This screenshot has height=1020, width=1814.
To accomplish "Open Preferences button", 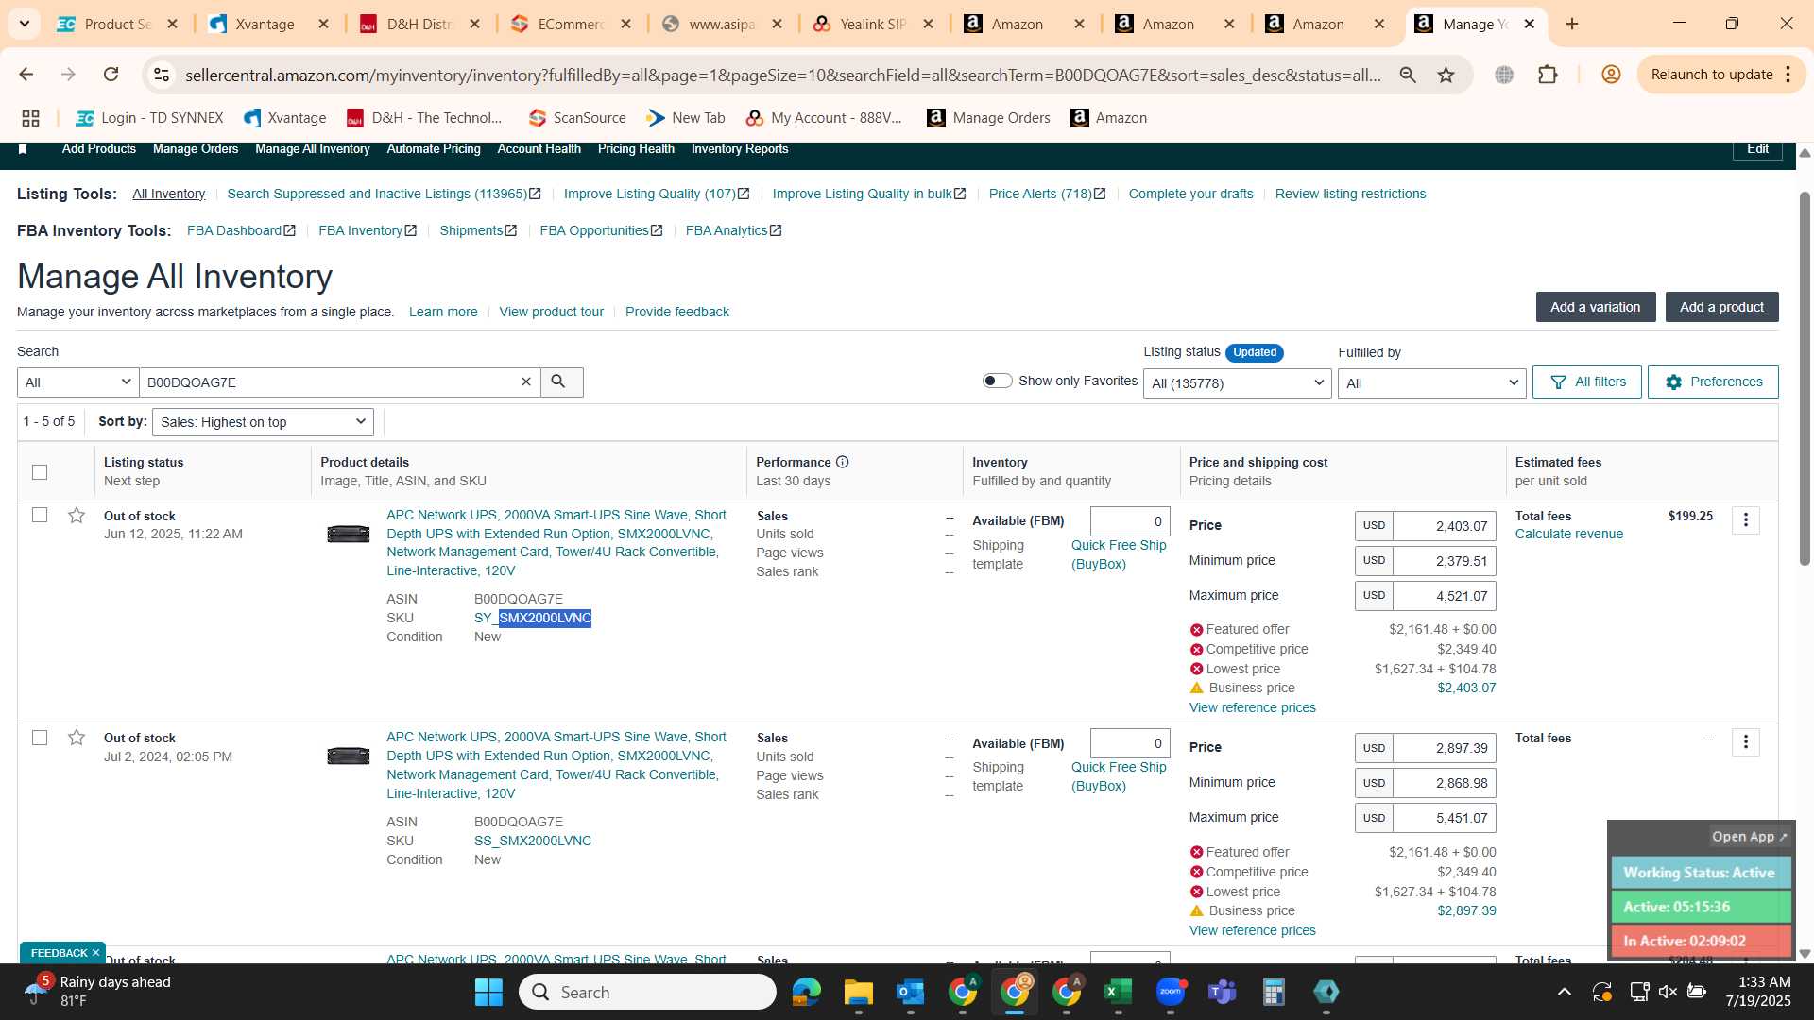I will tap(1713, 382).
